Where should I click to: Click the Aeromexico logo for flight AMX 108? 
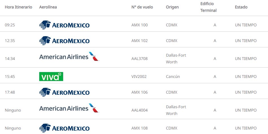pos(64,128)
